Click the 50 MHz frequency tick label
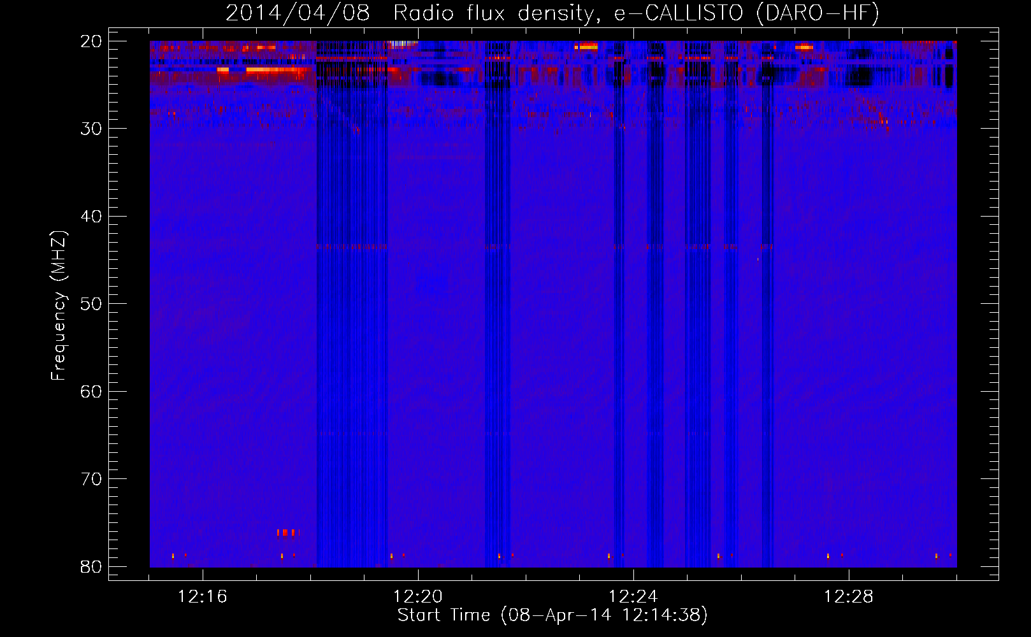Screen dimensions: 1031x637 [91, 304]
